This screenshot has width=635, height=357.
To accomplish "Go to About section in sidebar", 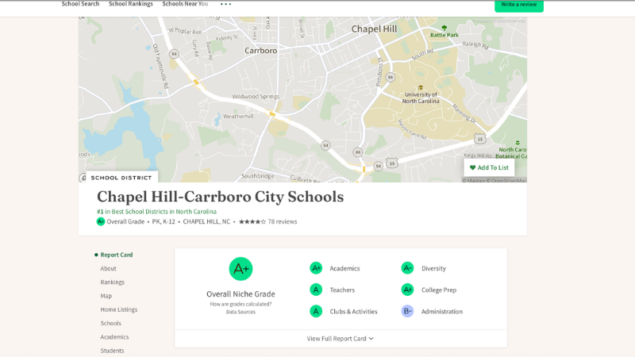I will coord(108,268).
